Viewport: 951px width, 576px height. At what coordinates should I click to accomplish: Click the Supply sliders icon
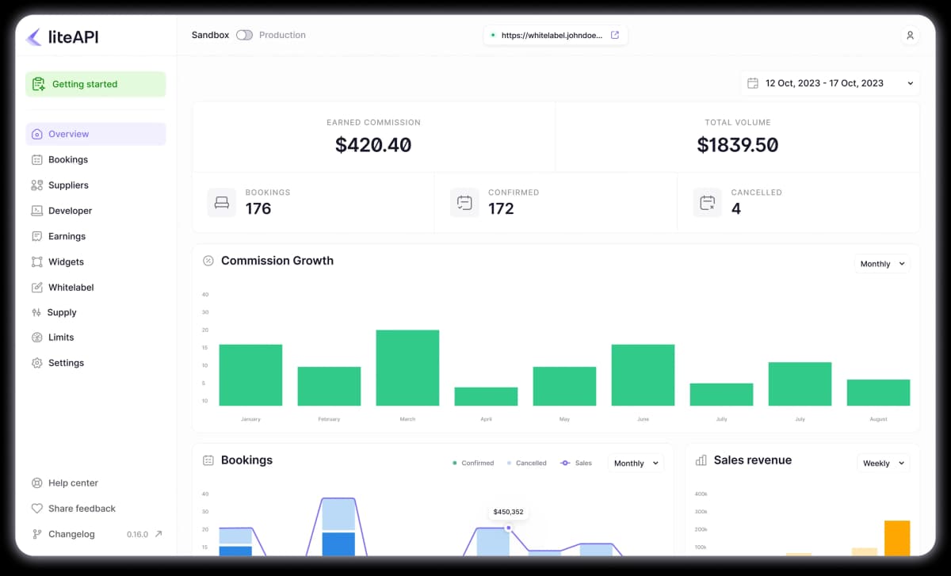pyautogui.click(x=36, y=312)
